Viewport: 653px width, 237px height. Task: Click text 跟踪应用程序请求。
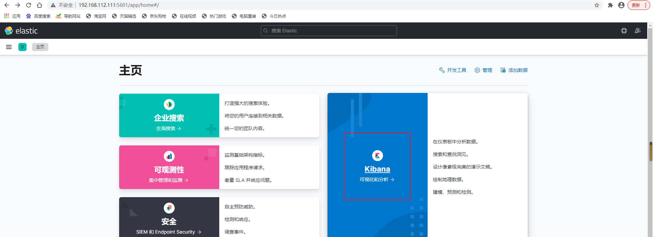point(245,168)
